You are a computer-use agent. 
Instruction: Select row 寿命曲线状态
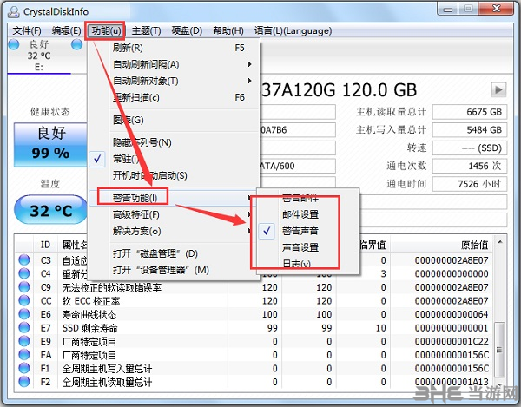point(254,314)
